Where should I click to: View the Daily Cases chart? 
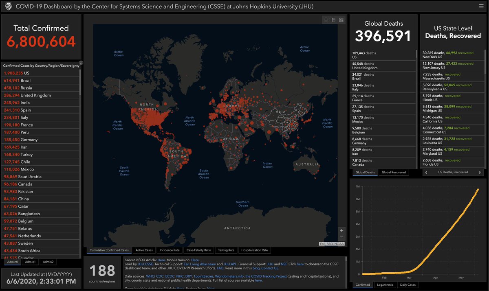[x=407, y=285]
